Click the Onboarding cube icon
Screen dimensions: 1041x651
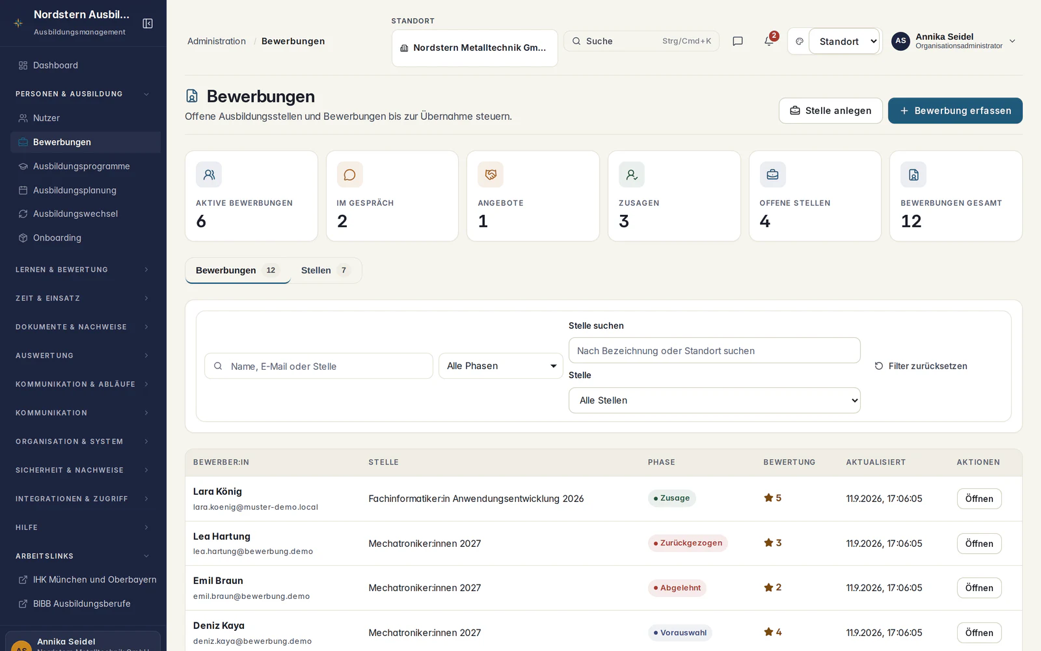[23, 238]
